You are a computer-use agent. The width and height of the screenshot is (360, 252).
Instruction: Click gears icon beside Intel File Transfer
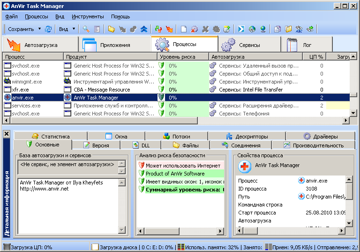tap(213, 89)
